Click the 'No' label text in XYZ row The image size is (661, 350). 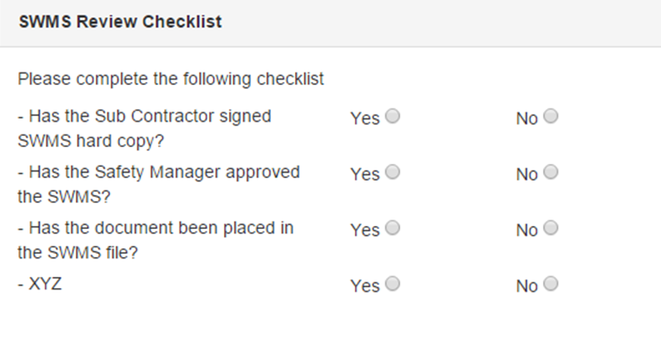pyautogui.click(x=526, y=286)
